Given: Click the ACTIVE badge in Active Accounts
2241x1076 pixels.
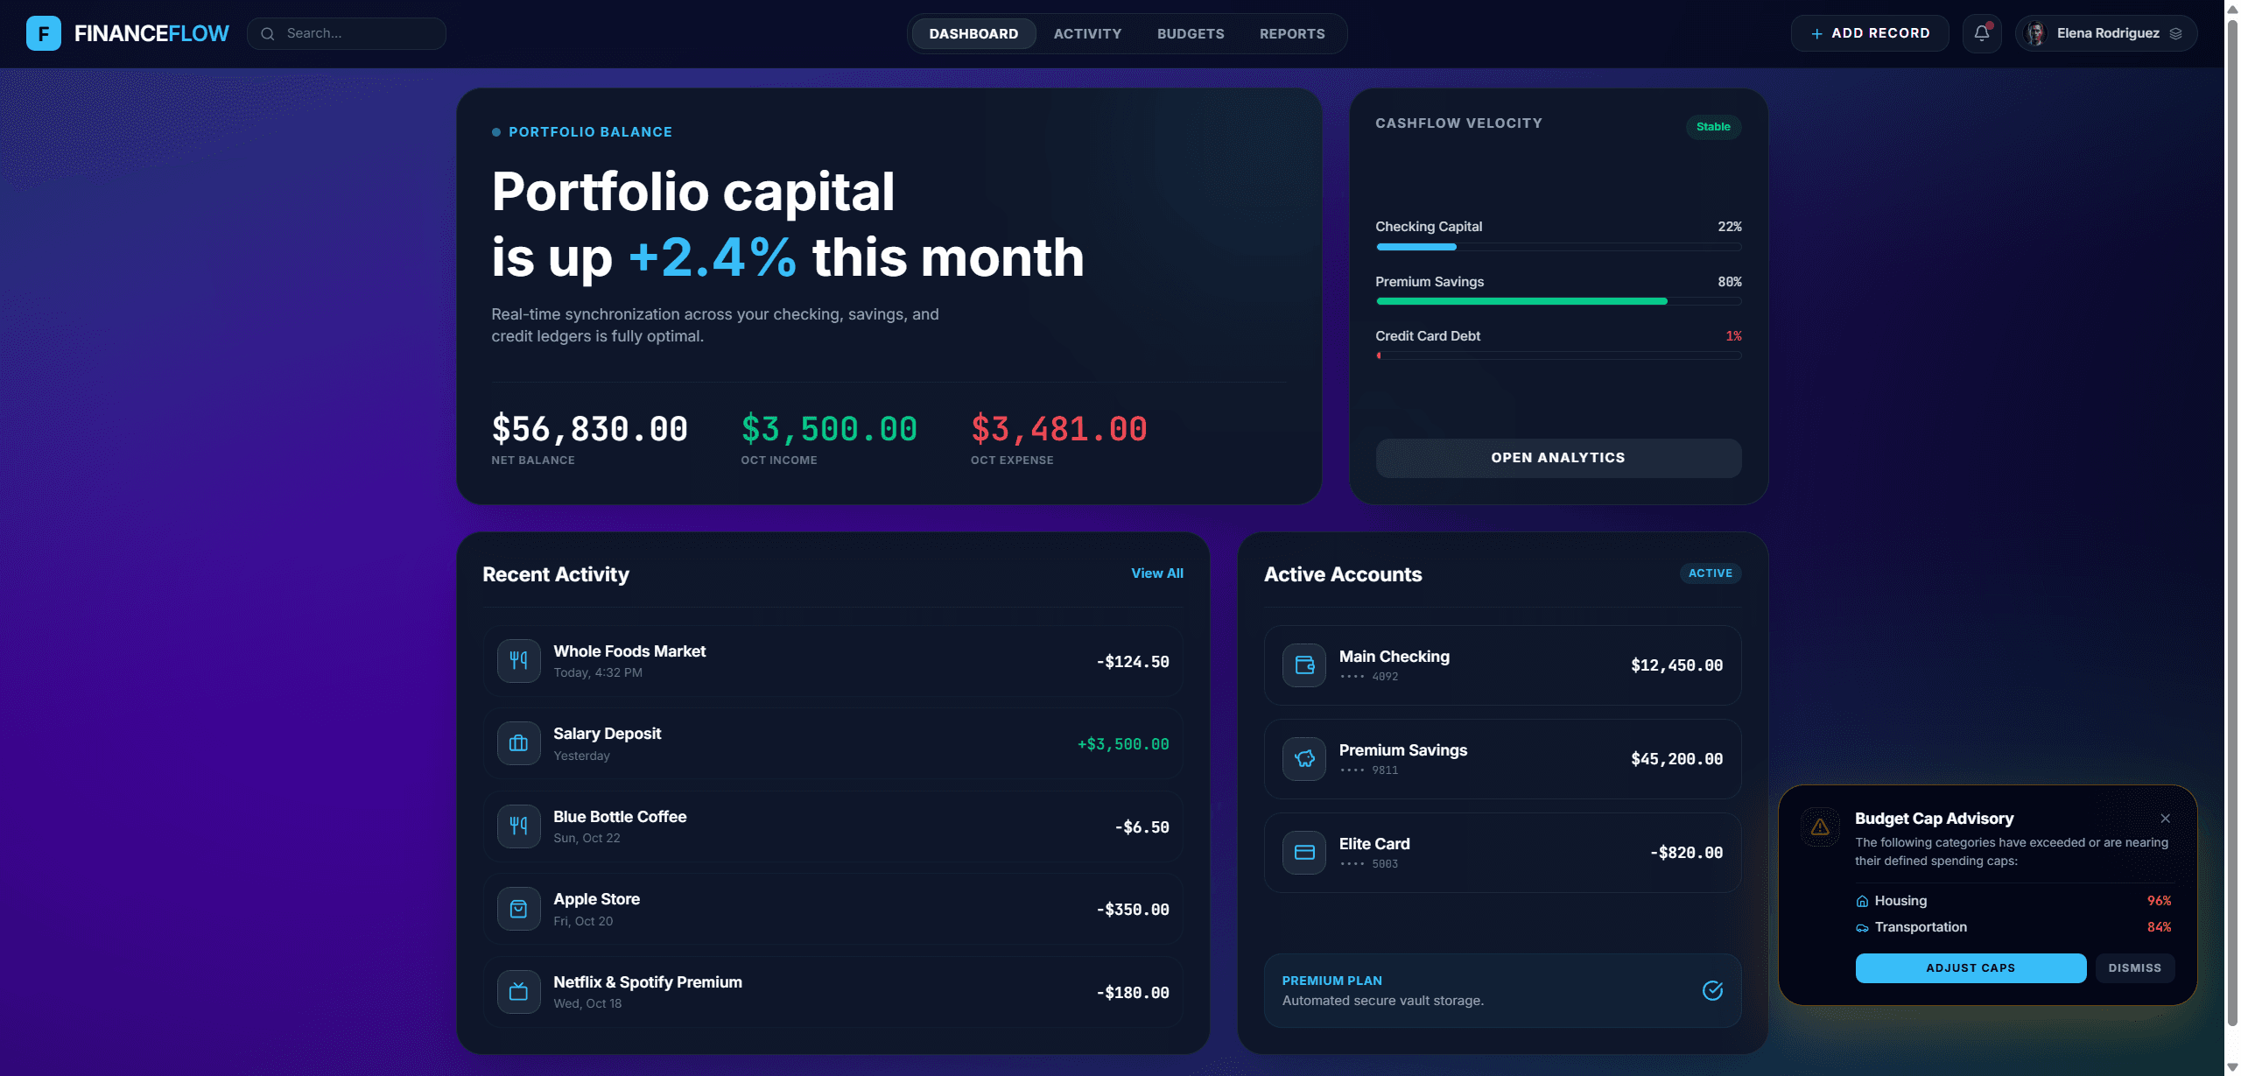Looking at the screenshot, I should point(1711,573).
